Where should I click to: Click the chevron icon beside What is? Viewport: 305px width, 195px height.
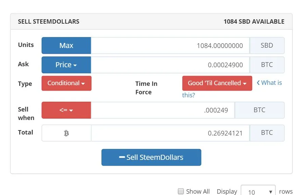(x=258, y=83)
